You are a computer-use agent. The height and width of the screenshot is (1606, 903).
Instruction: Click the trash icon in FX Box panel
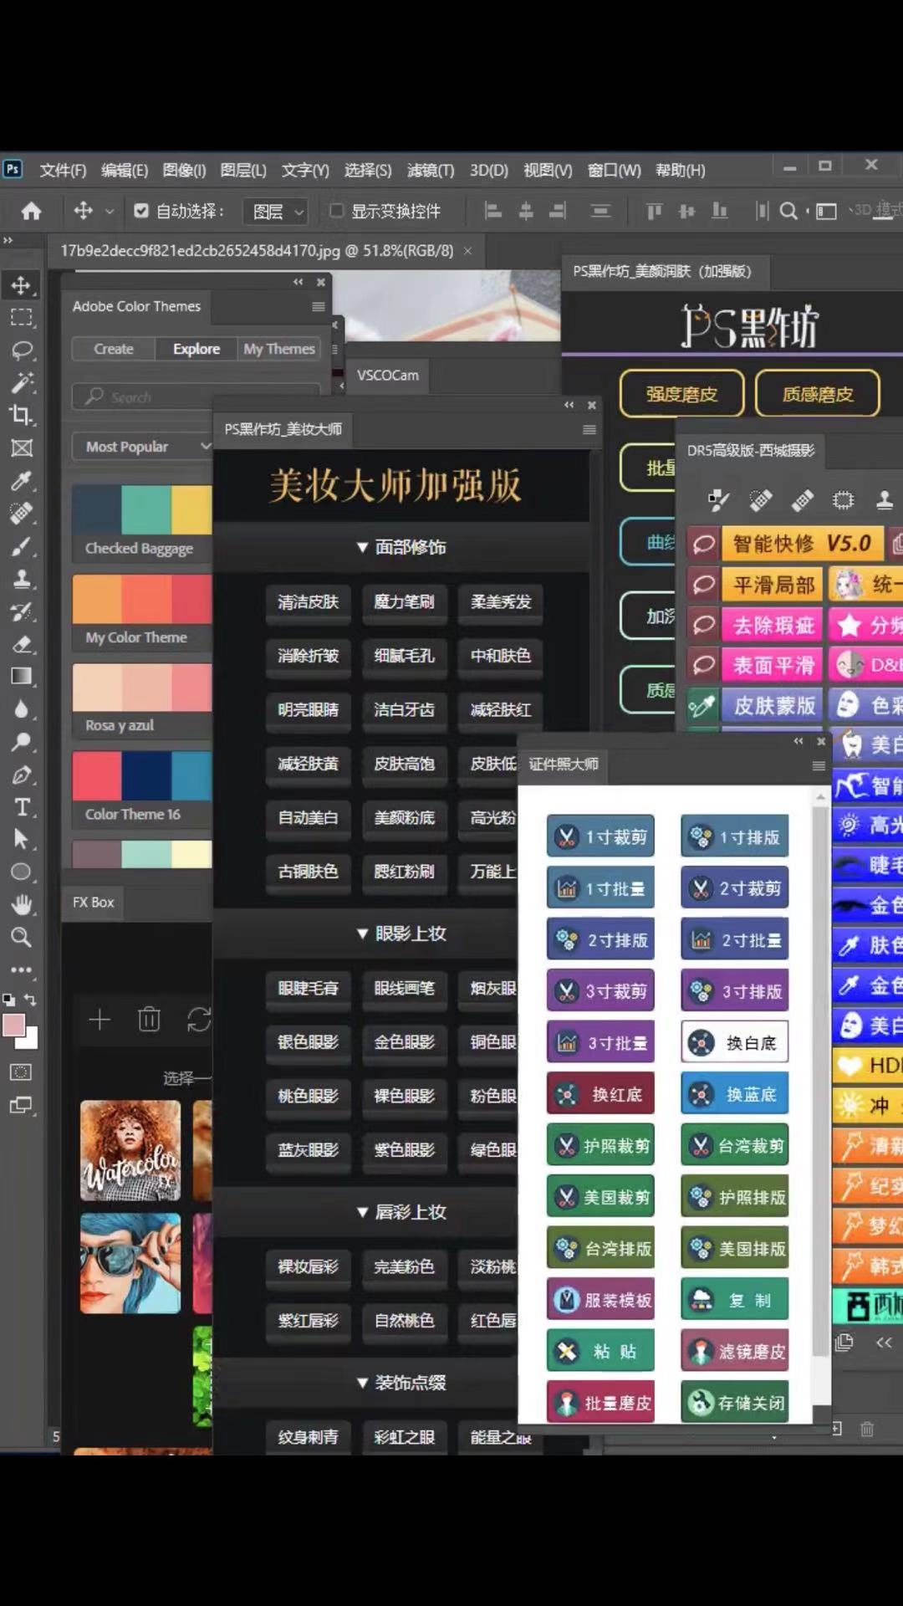pos(149,1019)
